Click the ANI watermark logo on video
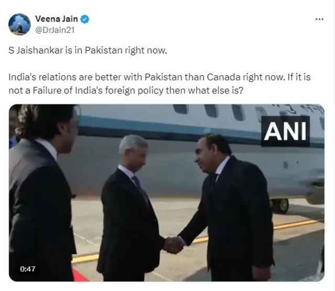Screen dimensions: 335x291 tap(285, 132)
